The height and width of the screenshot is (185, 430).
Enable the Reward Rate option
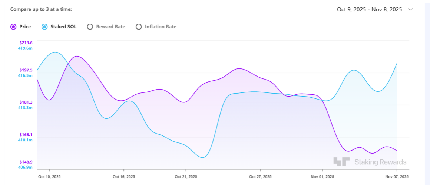[90, 27]
